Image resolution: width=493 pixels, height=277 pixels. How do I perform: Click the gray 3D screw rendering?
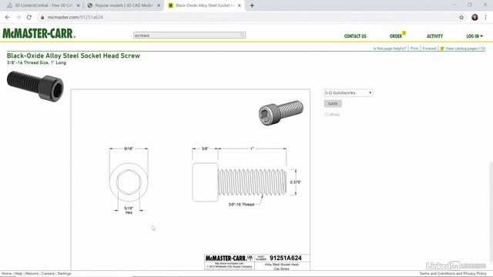280,112
